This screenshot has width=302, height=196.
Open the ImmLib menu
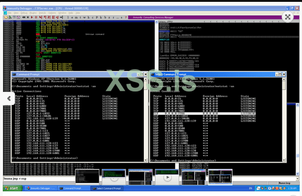click(42, 13)
